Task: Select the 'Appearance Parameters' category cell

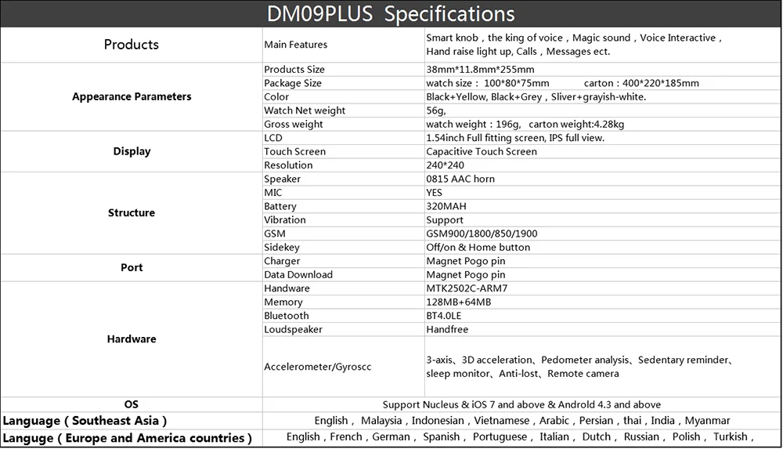Action: click(x=132, y=96)
